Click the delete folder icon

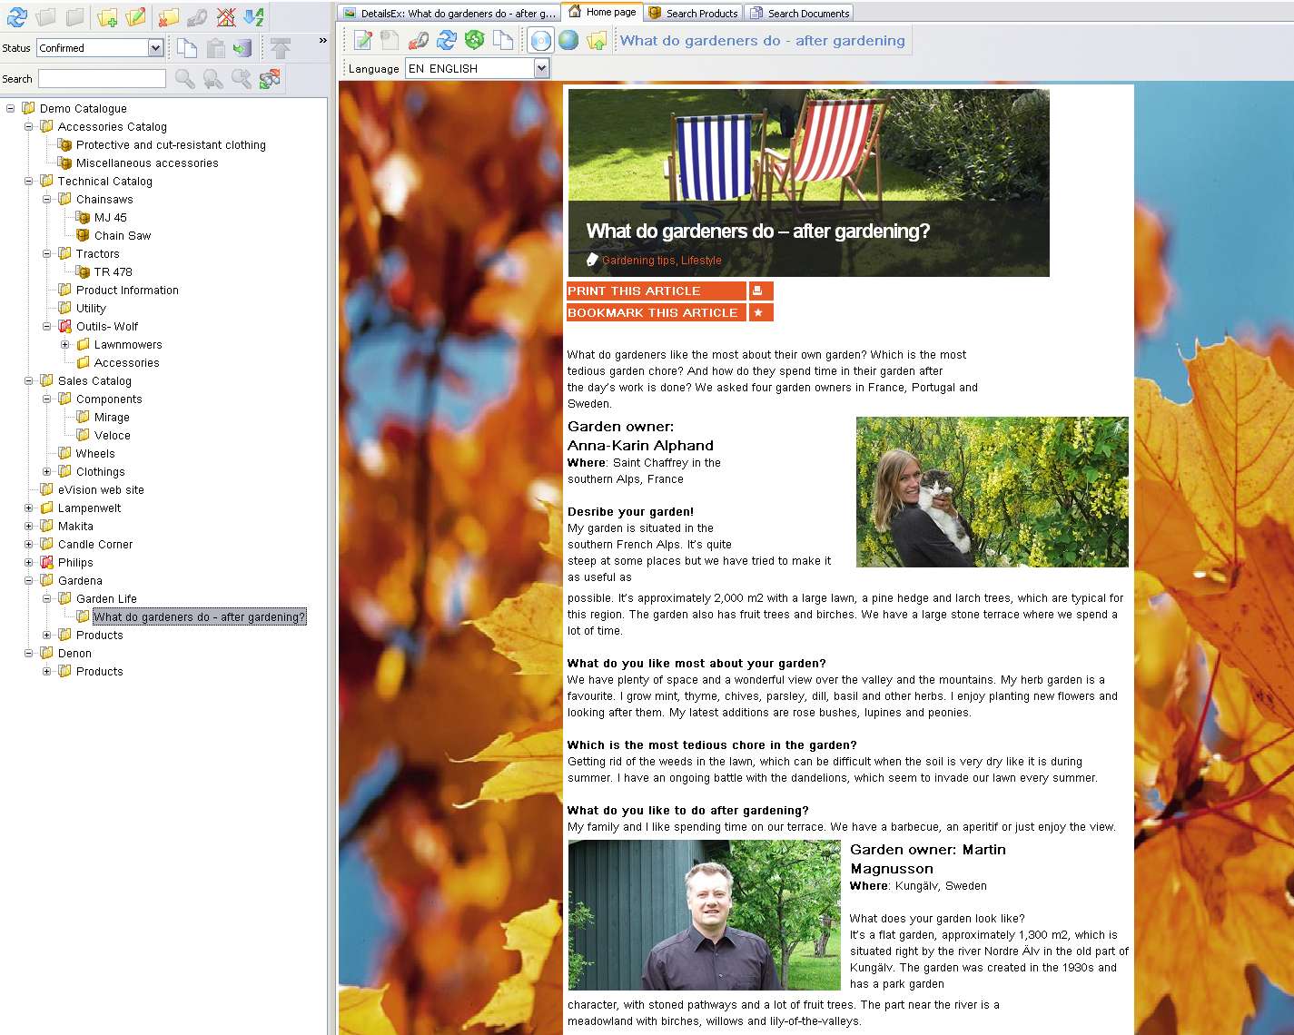[168, 16]
